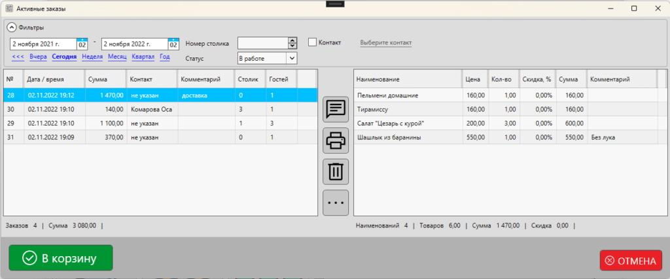Increase the Номер столика value
Viewport: 670px width, 279px height.
[x=292, y=41]
